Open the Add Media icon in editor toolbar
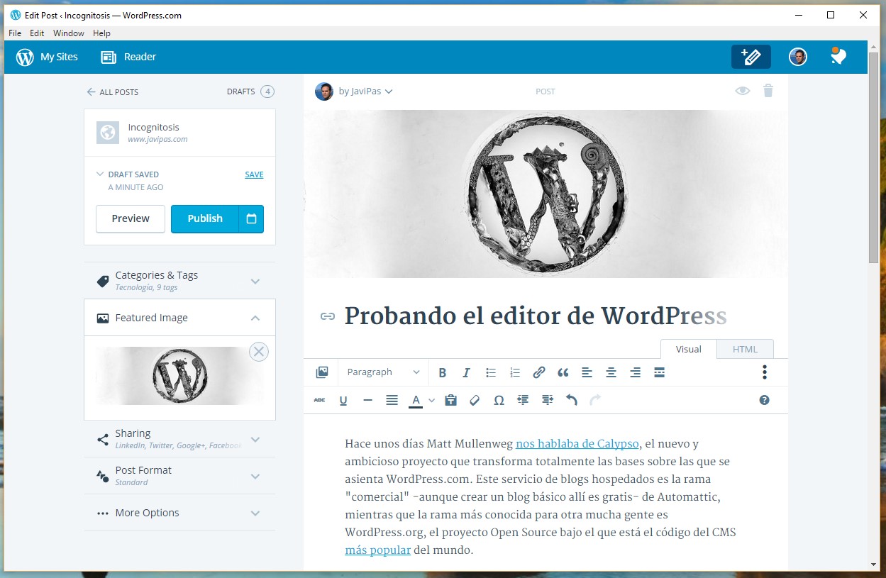 pyautogui.click(x=322, y=372)
